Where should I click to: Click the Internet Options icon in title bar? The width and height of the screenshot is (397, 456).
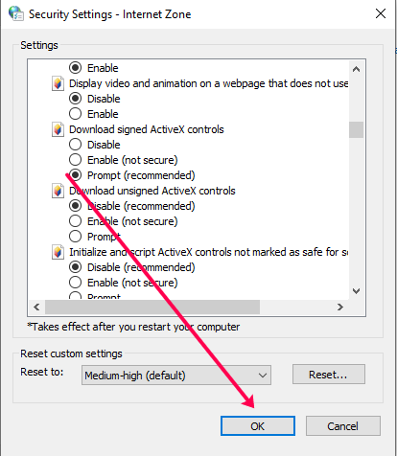point(15,13)
